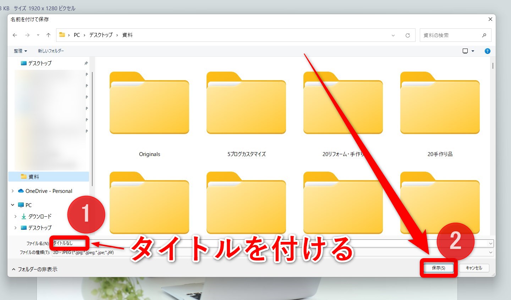The width and height of the screenshot is (511, 300).
Task: Refresh the folder view
Action: click(x=408, y=35)
